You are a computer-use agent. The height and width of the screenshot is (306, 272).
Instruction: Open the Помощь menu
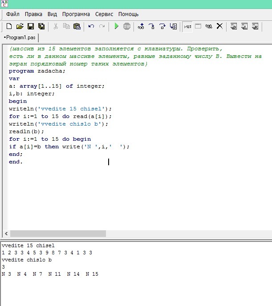tap(128, 14)
